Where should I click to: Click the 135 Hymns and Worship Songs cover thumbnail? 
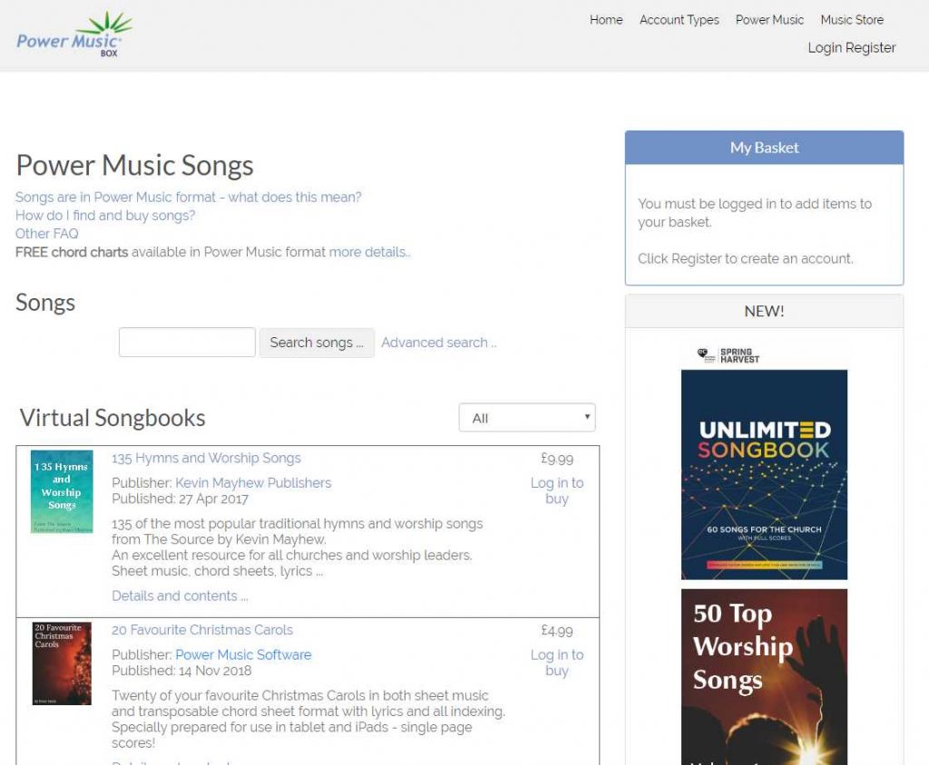coord(62,491)
